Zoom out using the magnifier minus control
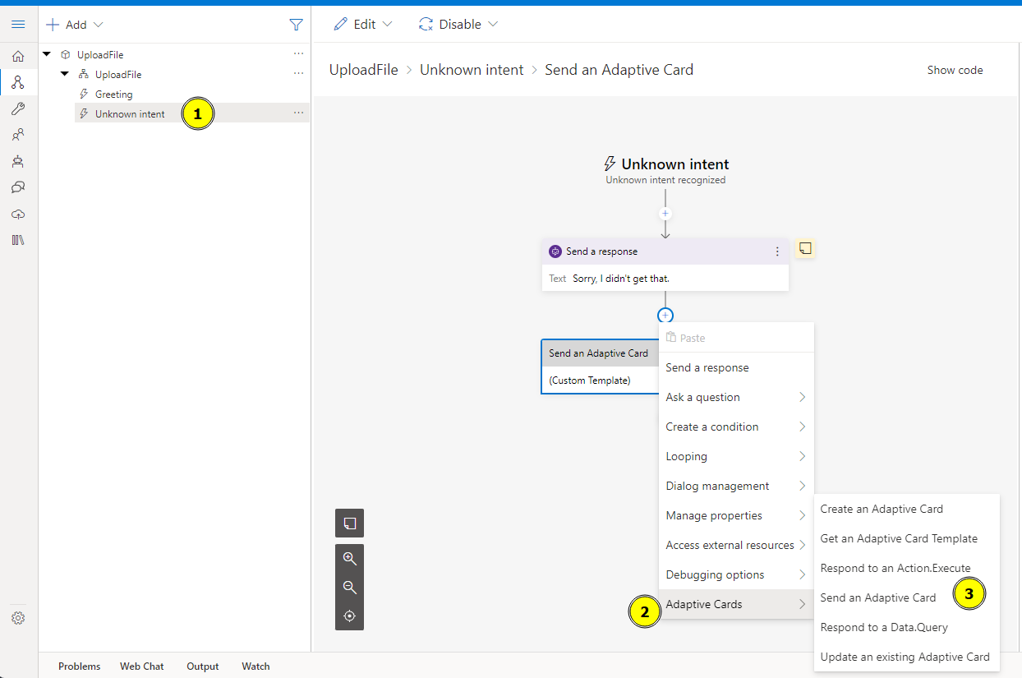1022x678 pixels. [349, 587]
